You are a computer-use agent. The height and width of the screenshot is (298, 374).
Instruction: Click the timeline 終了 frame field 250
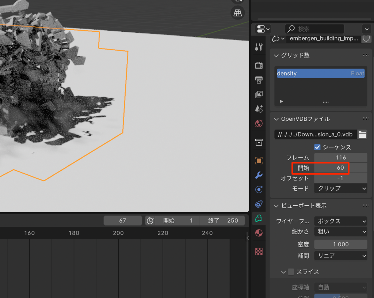pyautogui.click(x=223, y=220)
